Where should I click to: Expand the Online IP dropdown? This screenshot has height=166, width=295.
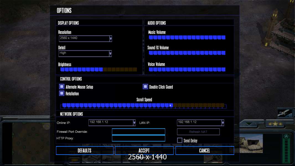(x=112, y=123)
